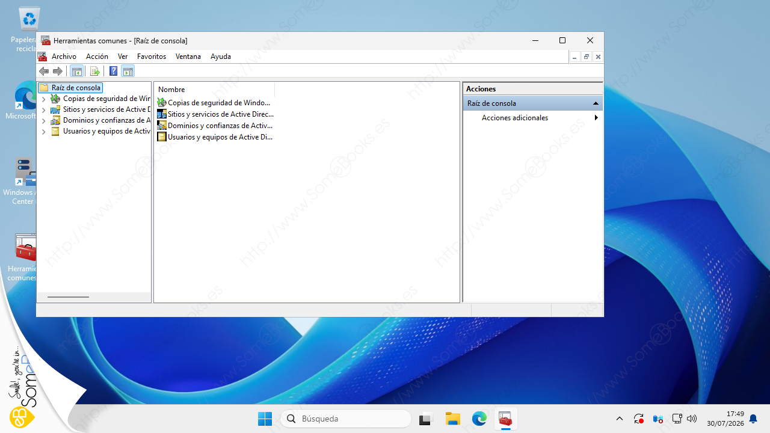Click the Forward arrow toolbar icon
The image size is (770, 433).
58,72
